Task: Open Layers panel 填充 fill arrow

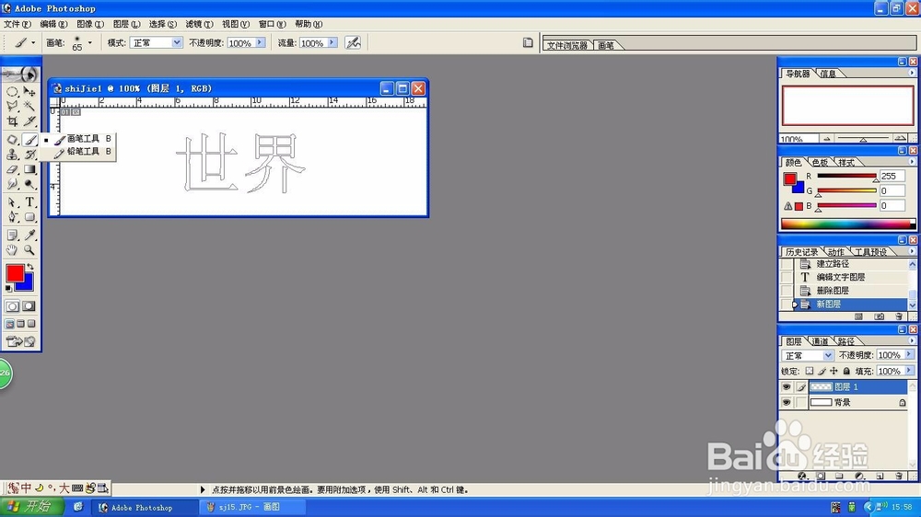Action: (909, 371)
